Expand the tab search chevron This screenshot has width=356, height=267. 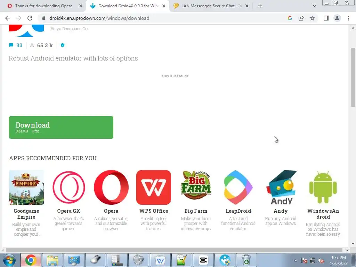[314, 6]
